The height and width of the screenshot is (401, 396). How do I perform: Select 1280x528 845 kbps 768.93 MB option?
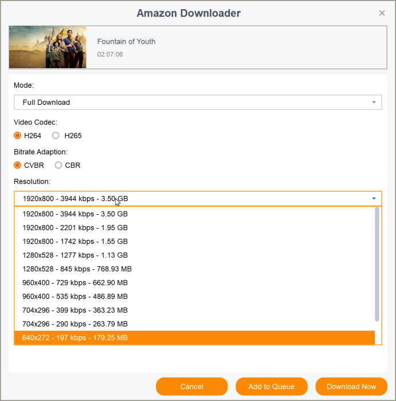(77, 269)
